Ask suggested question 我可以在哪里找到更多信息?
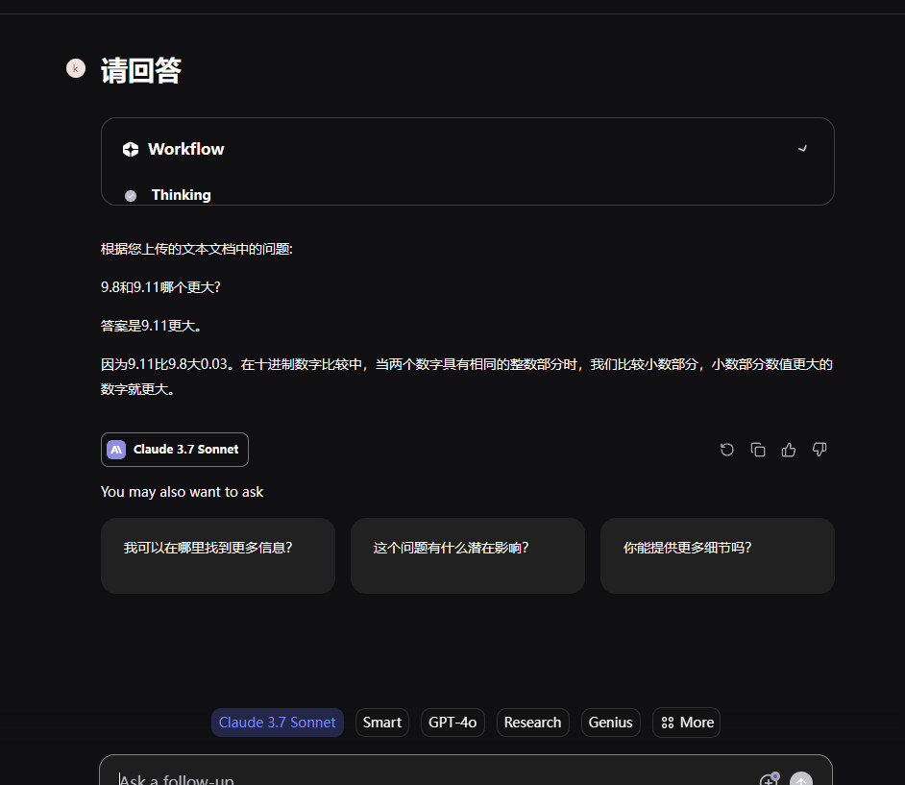The width and height of the screenshot is (905, 785). pos(217,555)
